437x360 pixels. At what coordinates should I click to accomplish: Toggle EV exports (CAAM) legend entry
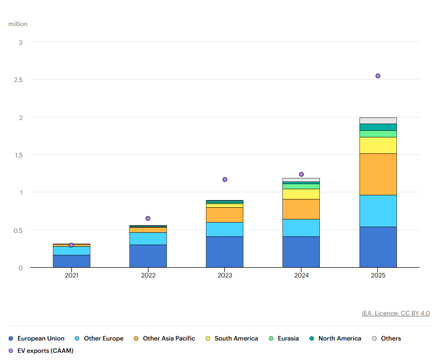41,351
